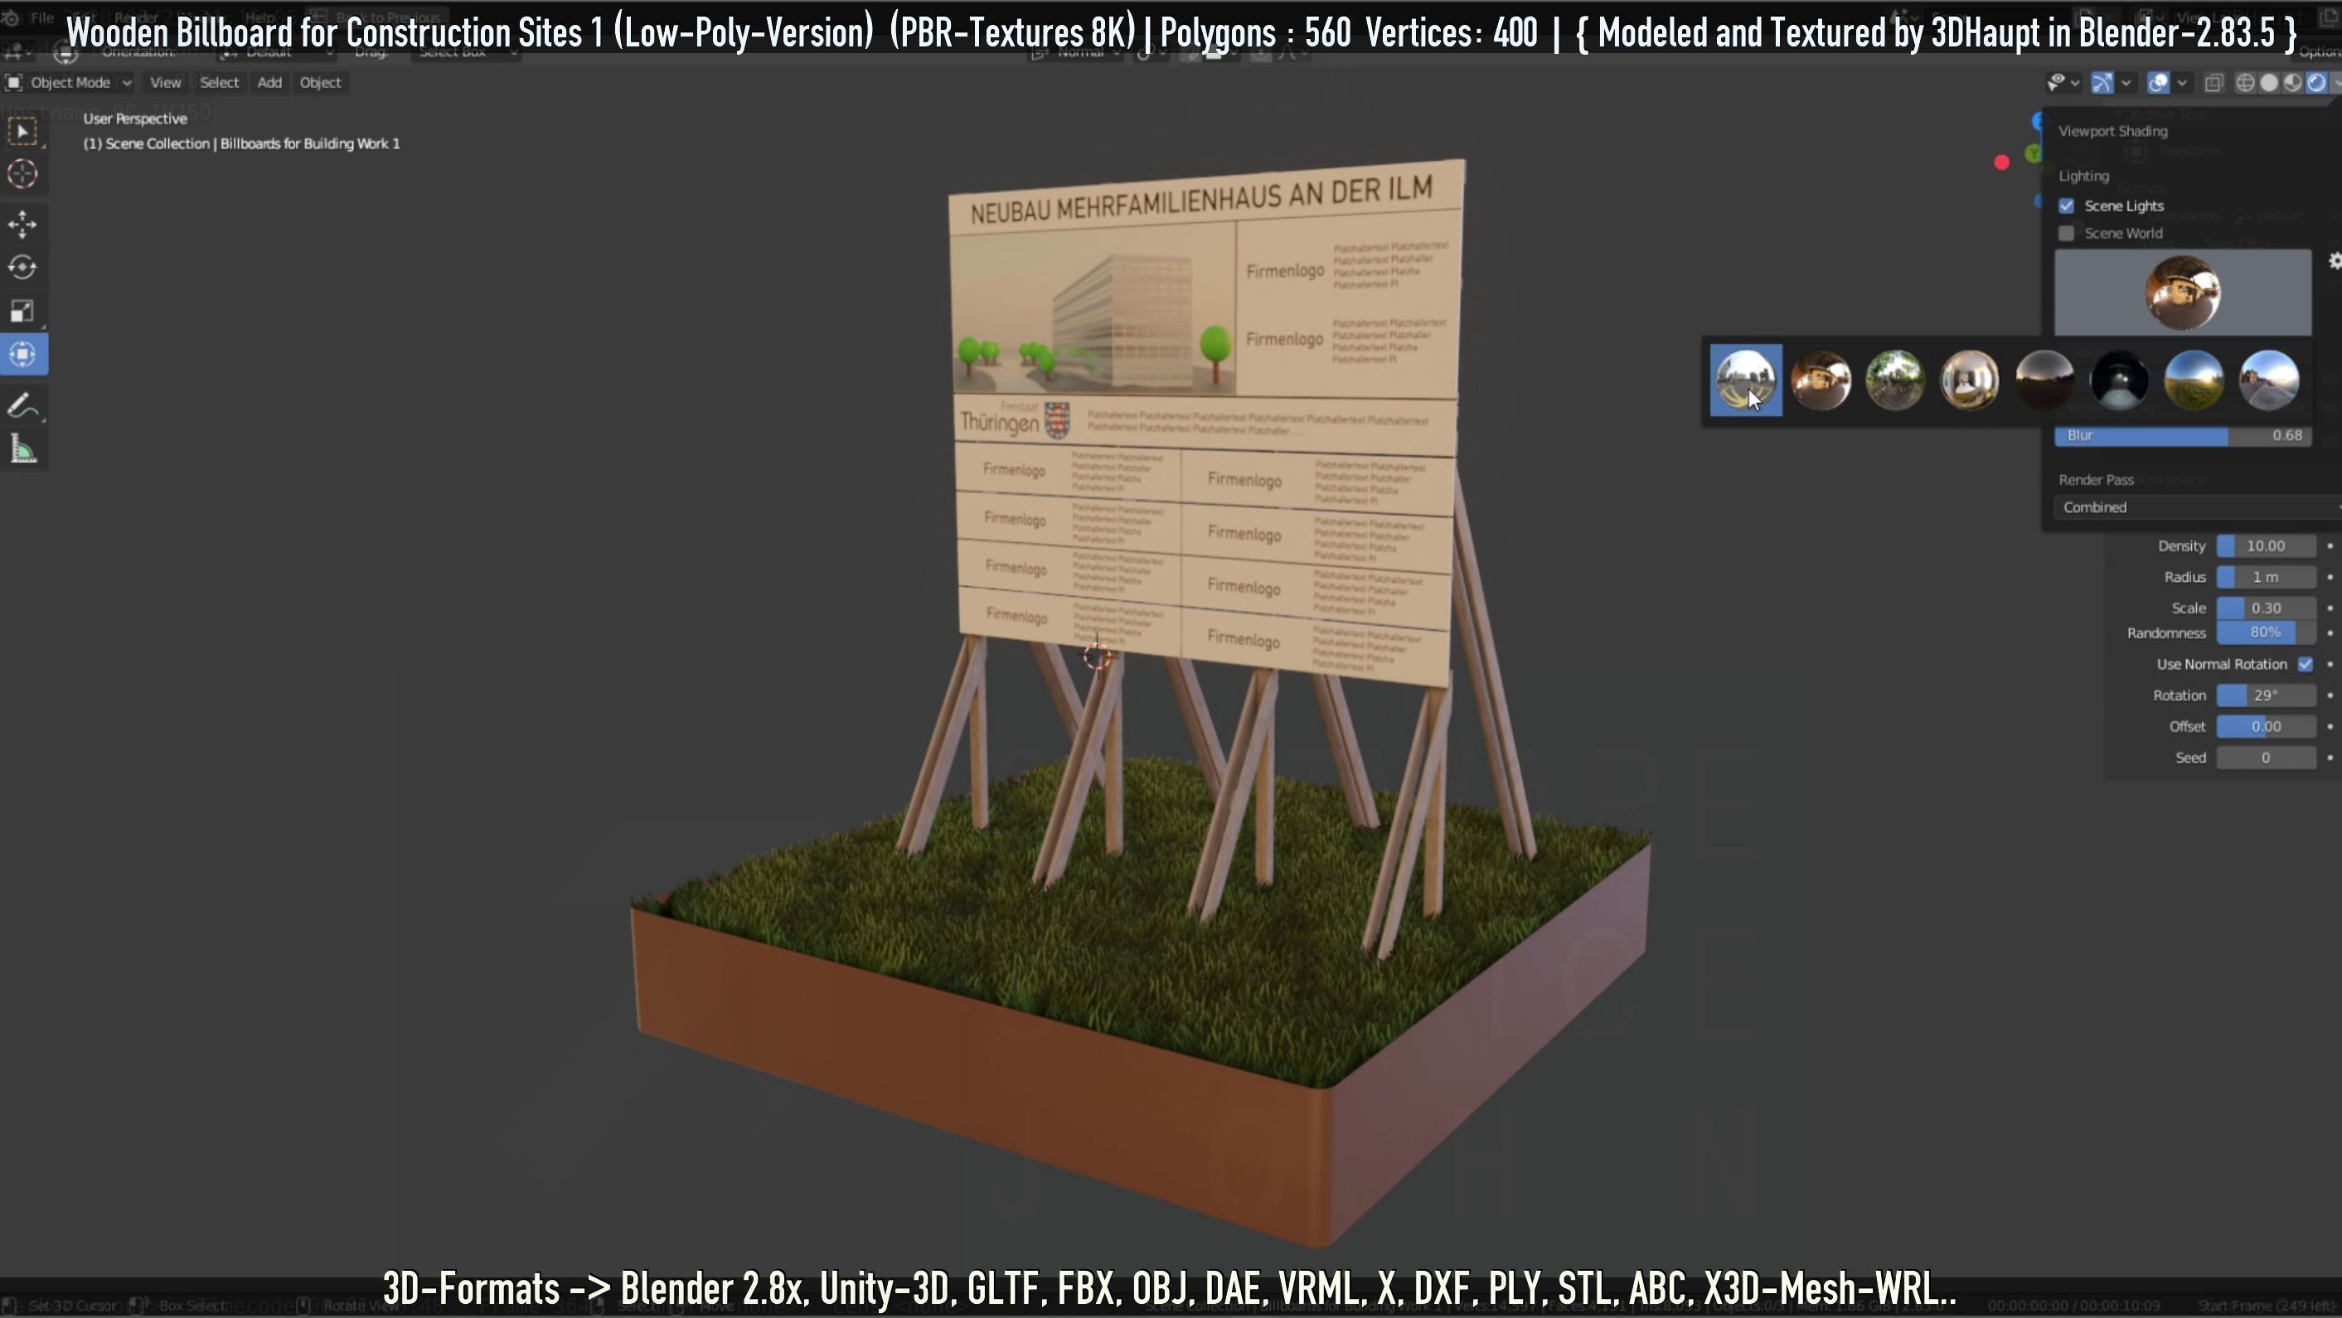Toggle X-Ray mode
The image size is (2342, 1318).
click(x=2214, y=83)
